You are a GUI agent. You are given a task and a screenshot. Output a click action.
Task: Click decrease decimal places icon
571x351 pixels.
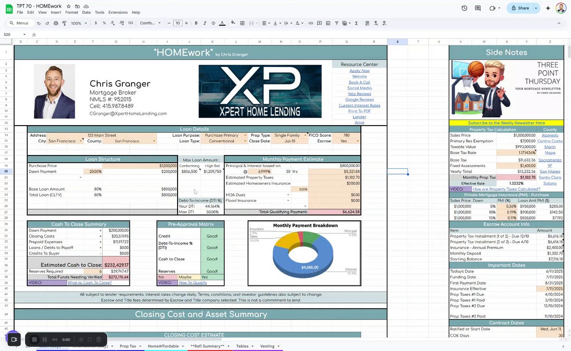112,23
